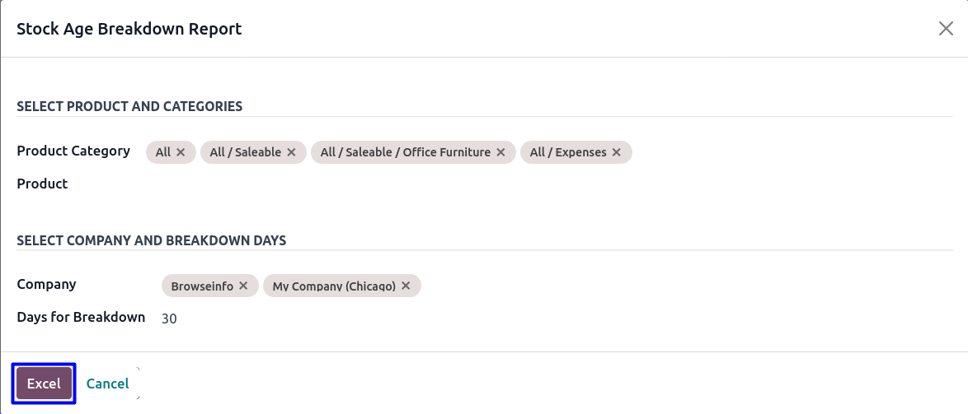Image resolution: width=968 pixels, height=414 pixels.
Task: Remove the 'All / Saleable' tag
Action: pos(291,152)
